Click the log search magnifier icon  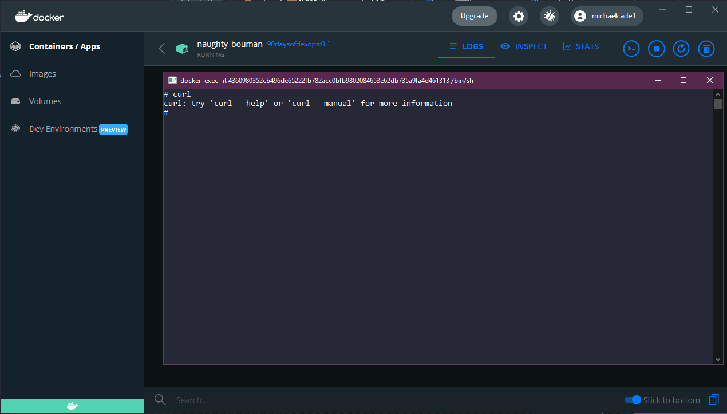pyautogui.click(x=160, y=400)
